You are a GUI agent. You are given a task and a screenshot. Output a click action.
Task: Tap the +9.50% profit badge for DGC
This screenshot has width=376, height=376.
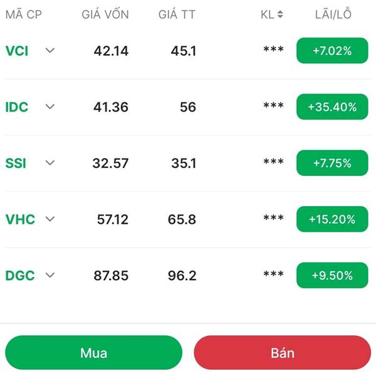coord(332,275)
